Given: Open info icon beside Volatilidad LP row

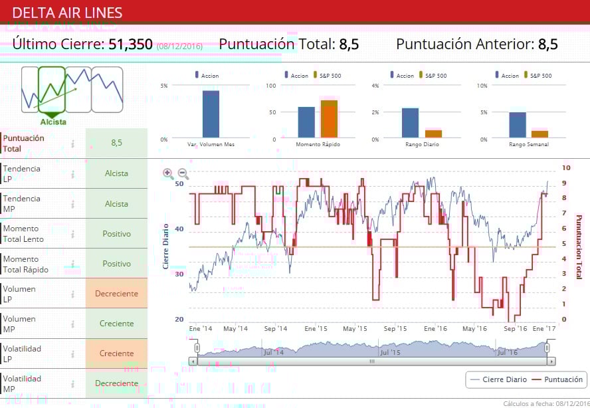Looking at the screenshot, I should click(x=73, y=354).
